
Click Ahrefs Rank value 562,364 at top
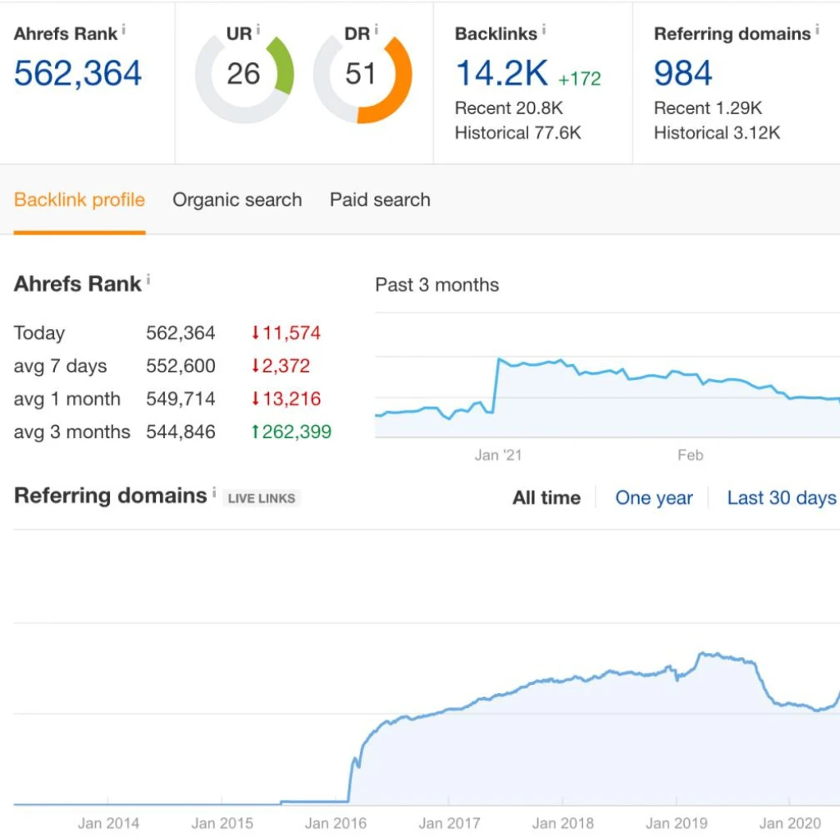78,73
